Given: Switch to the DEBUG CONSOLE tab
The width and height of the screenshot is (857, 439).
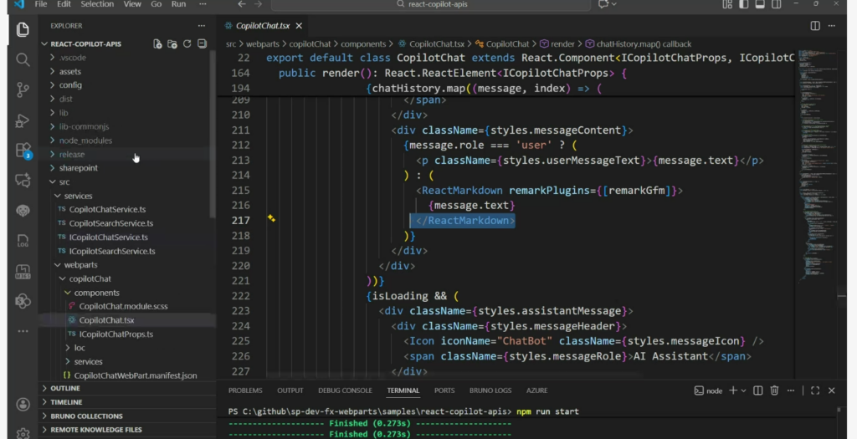Looking at the screenshot, I should 345,391.
